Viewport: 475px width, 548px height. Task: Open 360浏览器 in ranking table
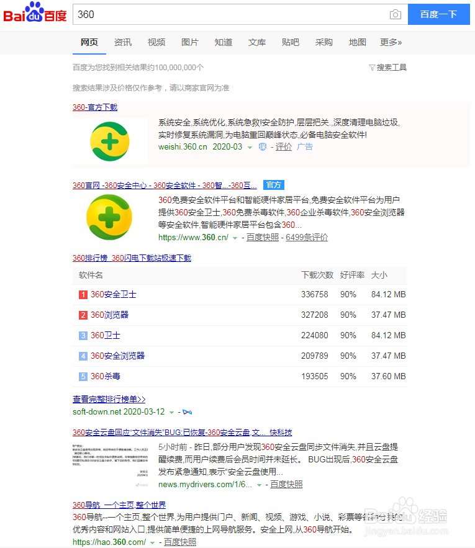(109, 315)
